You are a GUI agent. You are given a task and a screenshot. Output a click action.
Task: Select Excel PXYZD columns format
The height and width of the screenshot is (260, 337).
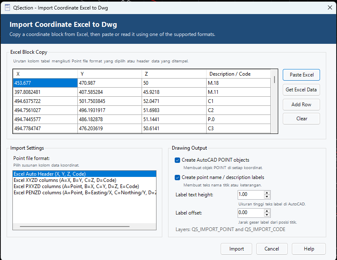(84, 186)
